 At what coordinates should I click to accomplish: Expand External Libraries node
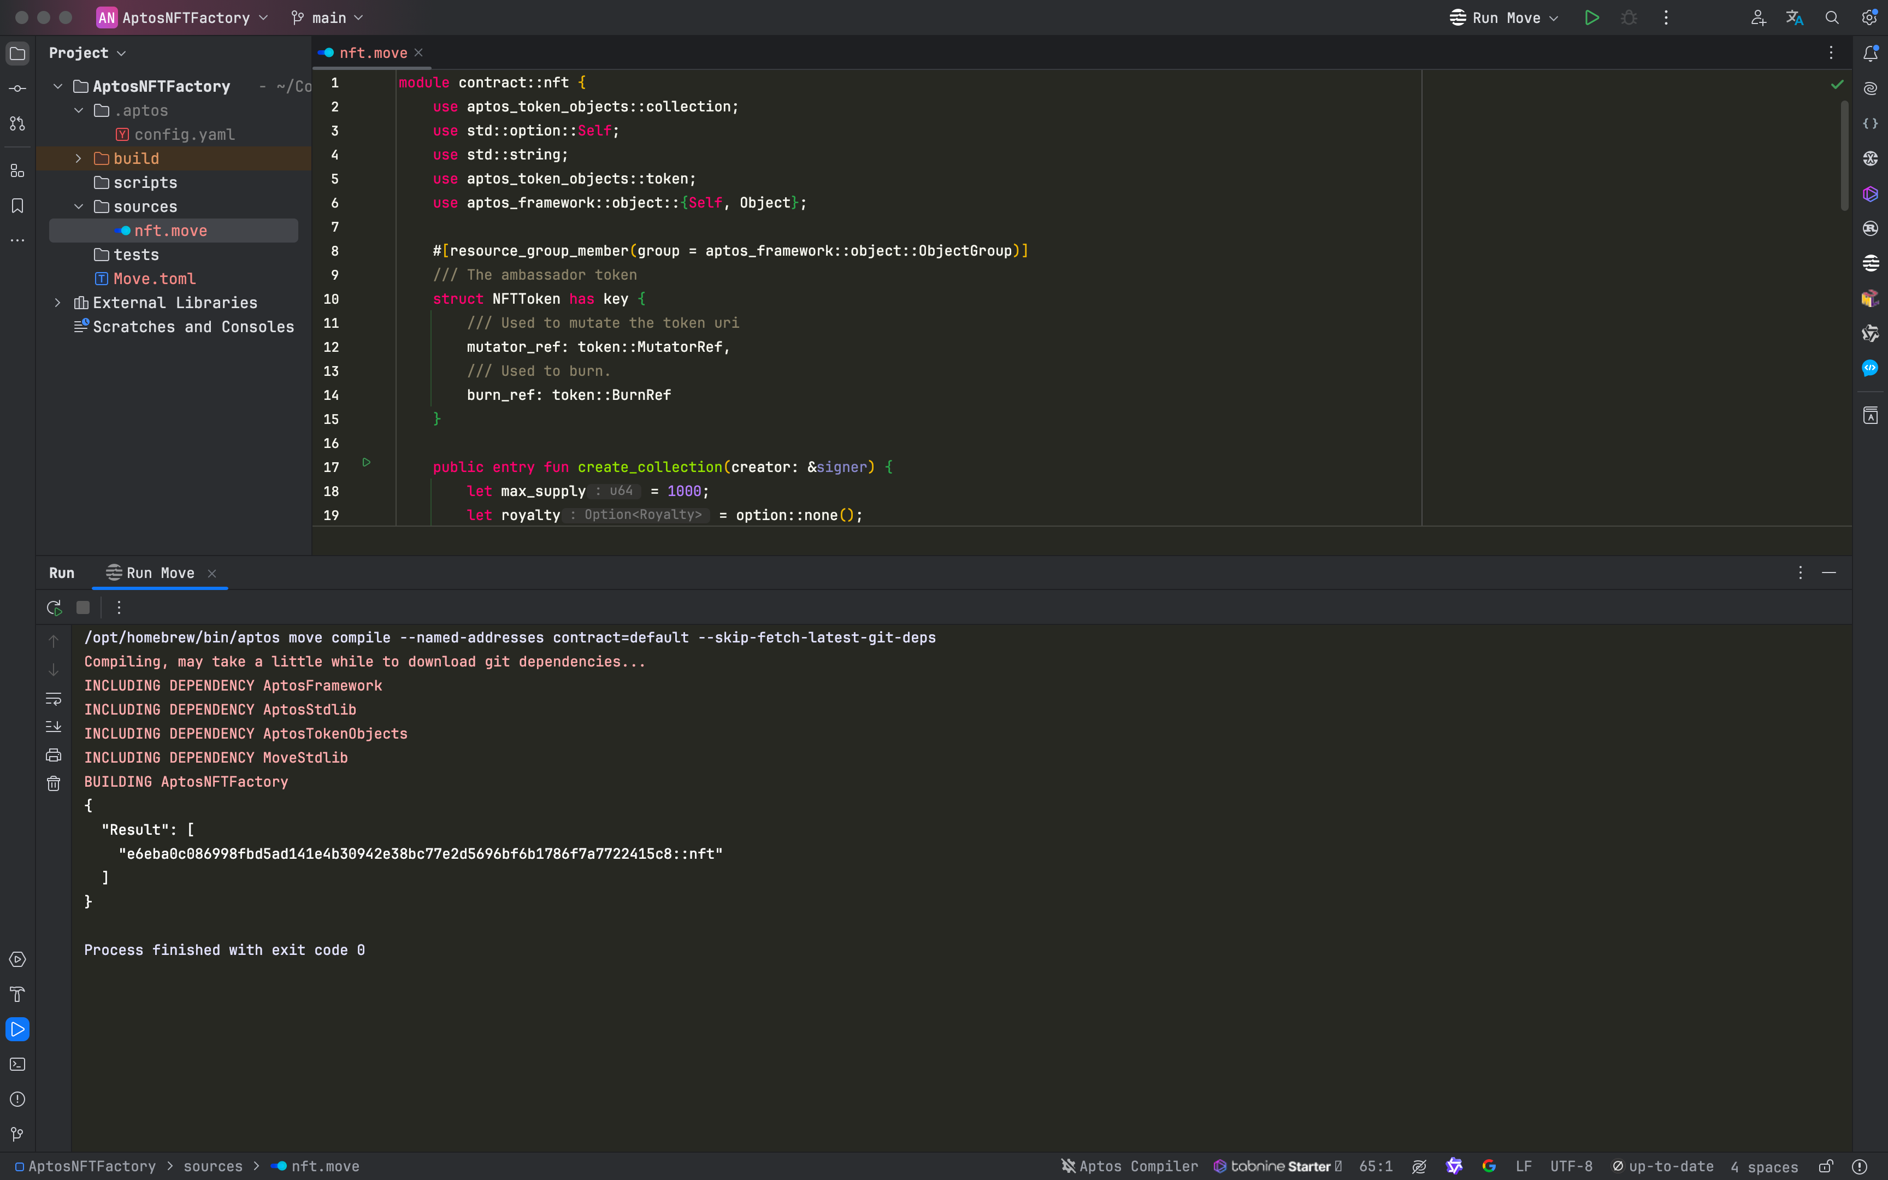(x=58, y=303)
